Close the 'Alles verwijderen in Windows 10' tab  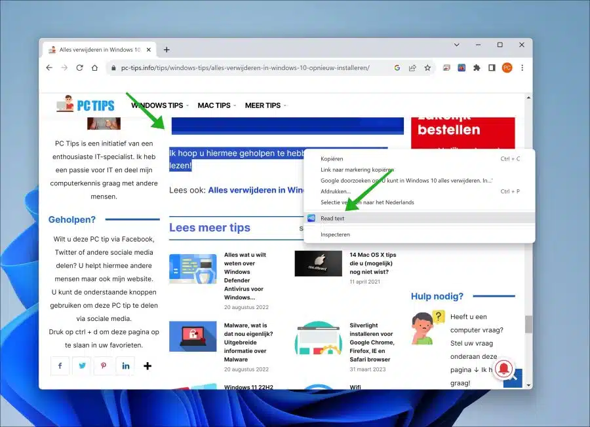149,50
